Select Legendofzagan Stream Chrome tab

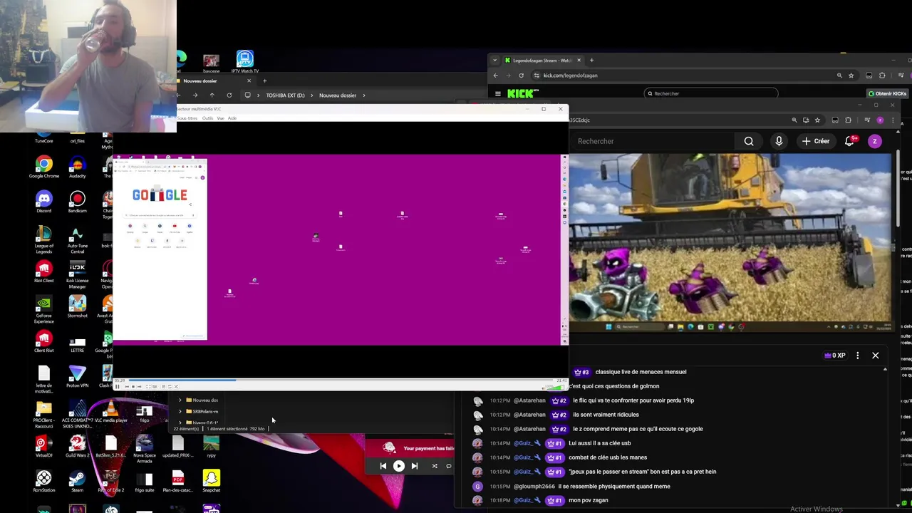(543, 61)
